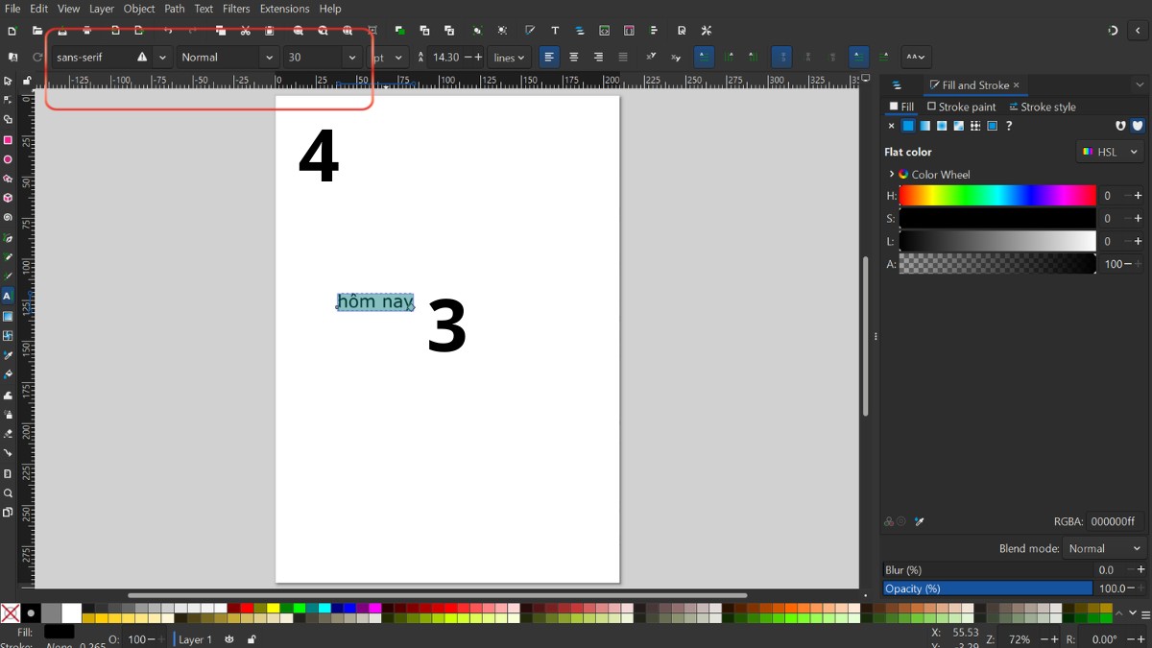Open the Filters menu
Image resolution: width=1152 pixels, height=648 pixels.
click(x=236, y=9)
